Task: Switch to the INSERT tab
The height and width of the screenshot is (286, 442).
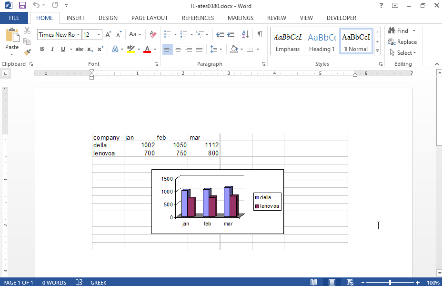Action: click(76, 18)
